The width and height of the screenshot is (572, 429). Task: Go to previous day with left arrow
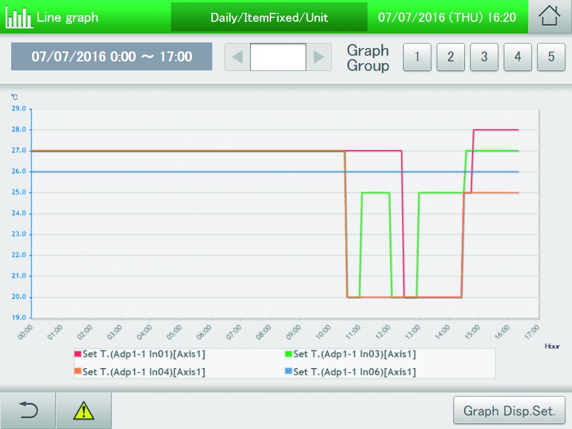click(237, 57)
